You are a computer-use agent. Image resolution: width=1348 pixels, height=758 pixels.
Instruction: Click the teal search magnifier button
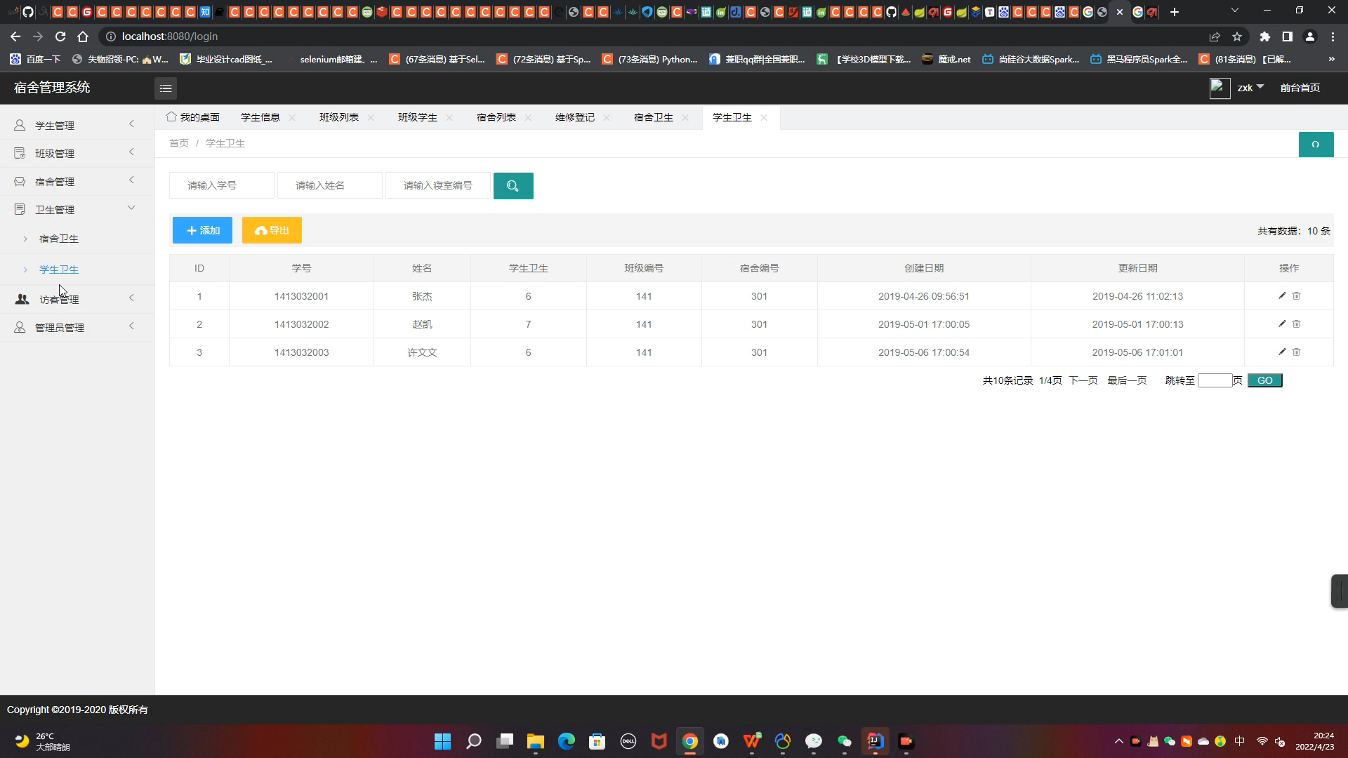[513, 185]
